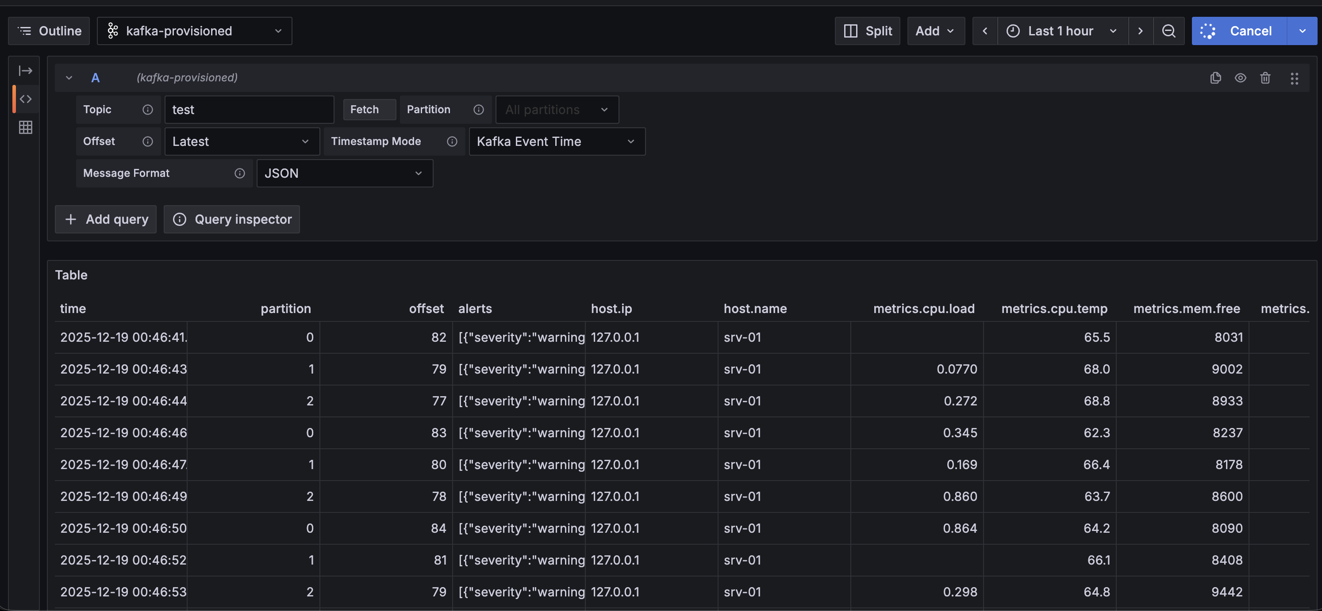Sort by metrics.cpu.temp column header
This screenshot has height=611, width=1322.
1054,308
